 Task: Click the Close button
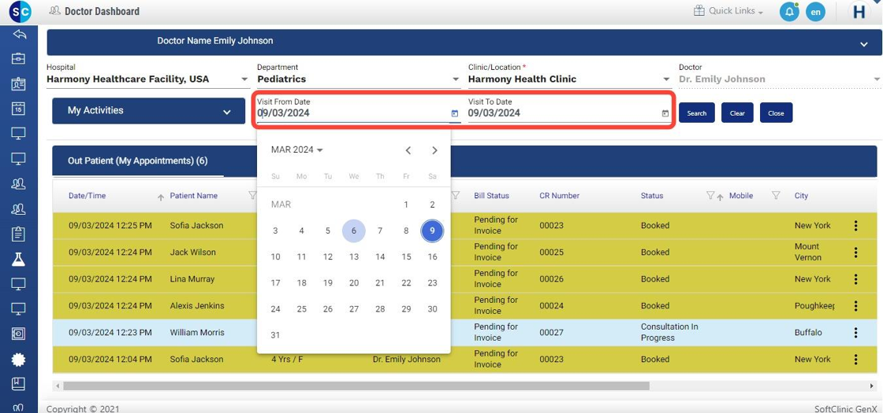[776, 113]
